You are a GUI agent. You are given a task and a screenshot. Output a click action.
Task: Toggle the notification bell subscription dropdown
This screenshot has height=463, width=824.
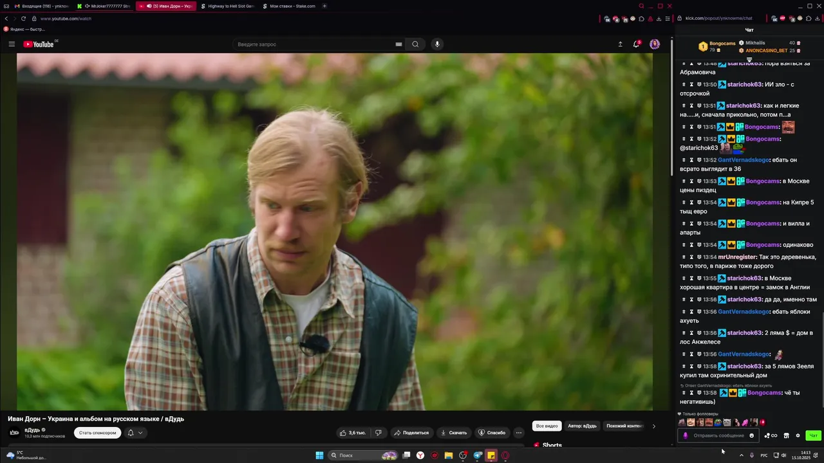[135, 433]
